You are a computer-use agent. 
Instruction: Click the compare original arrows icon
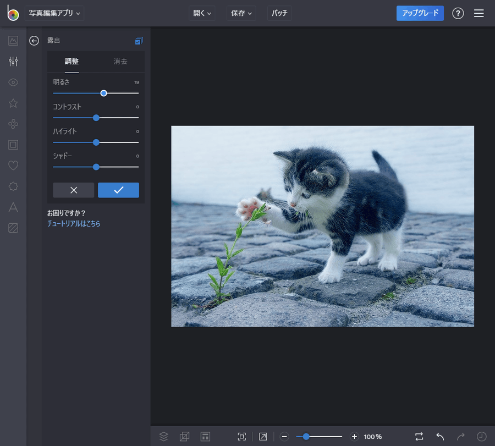coord(419,437)
